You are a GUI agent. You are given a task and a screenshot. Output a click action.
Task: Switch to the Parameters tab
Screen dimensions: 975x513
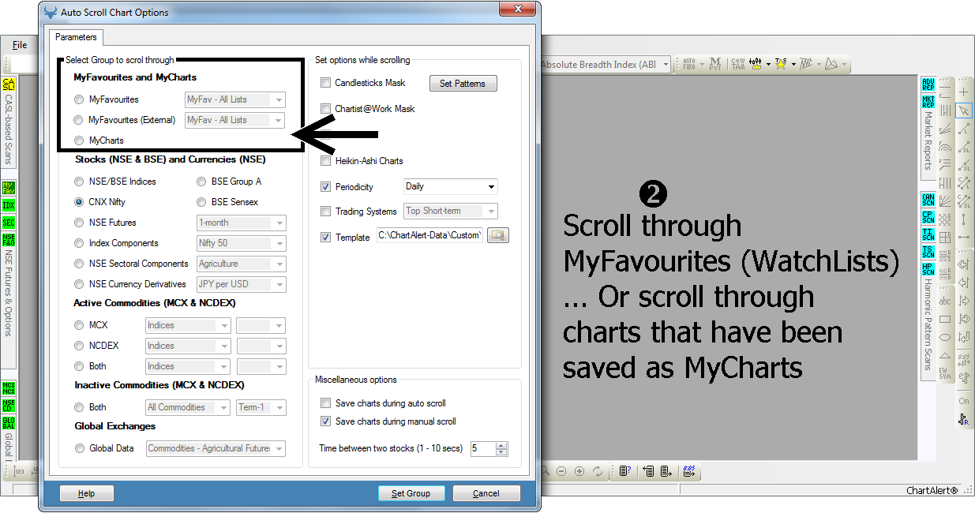coord(76,37)
